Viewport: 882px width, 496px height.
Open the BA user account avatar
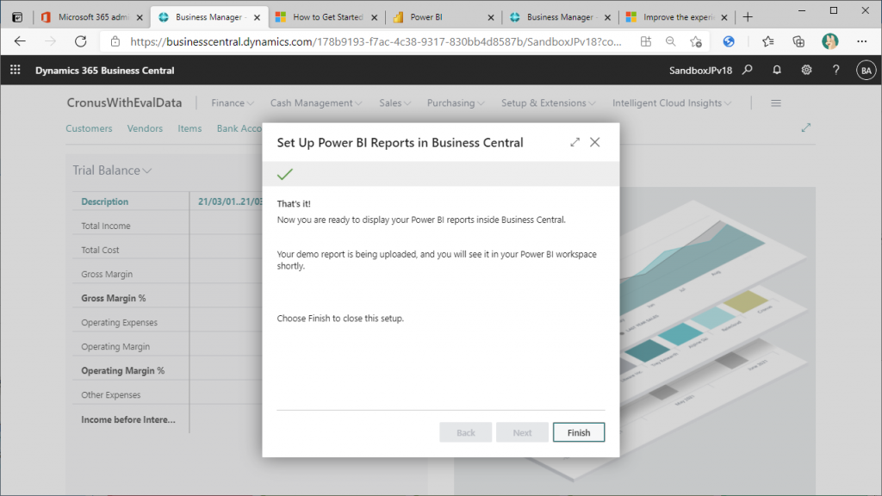[x=866, y=71]
